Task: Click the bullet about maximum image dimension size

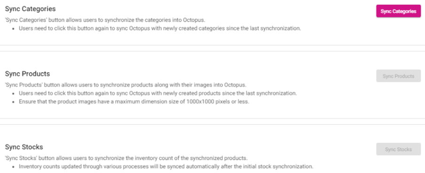Action: 134,102
